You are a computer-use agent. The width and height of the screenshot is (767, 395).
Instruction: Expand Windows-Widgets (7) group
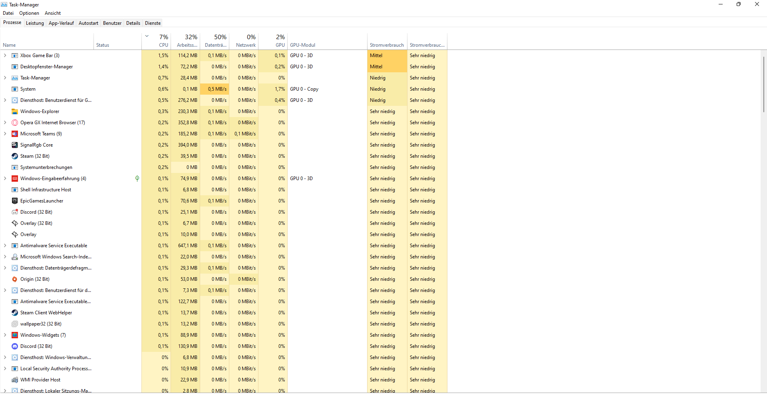tap(5, 335)
